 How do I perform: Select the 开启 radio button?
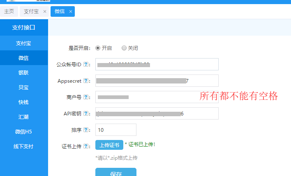point(98,48)
